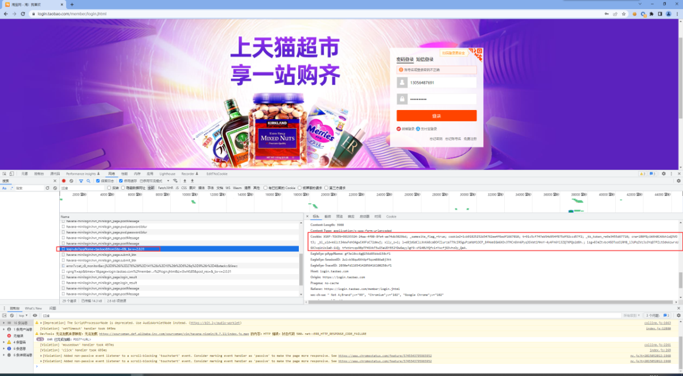
Task: Switch to the Lighthouse tab
Action: (167, 174)
